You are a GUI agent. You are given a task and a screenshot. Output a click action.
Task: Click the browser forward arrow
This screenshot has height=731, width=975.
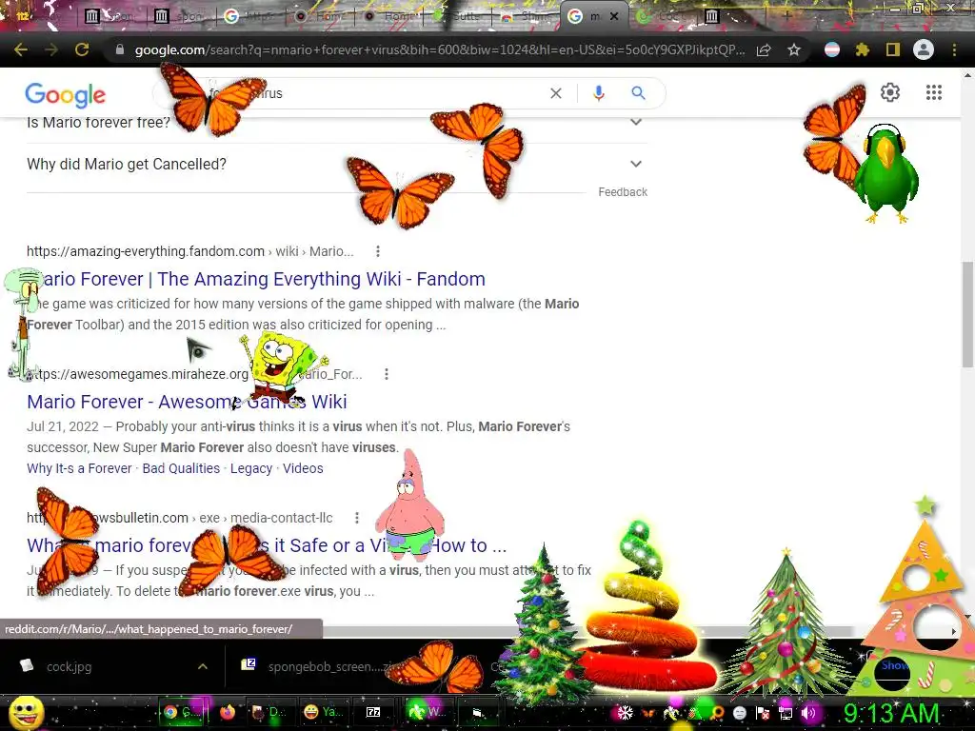51,49
